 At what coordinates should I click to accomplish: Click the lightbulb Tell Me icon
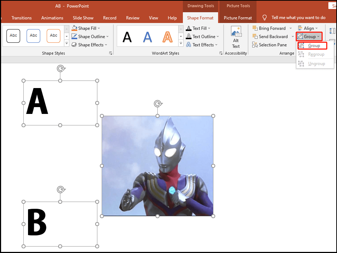tap(264, 18)
